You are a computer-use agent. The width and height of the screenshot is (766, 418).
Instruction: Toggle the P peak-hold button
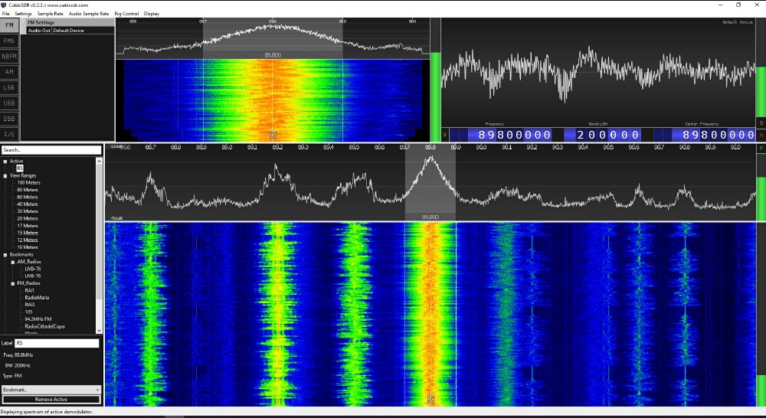[761, 149]
